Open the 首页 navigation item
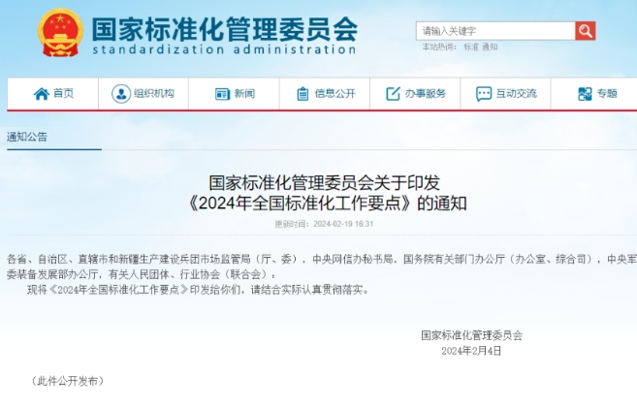Screen dimensions: 637x408 (x=52, y=94)
